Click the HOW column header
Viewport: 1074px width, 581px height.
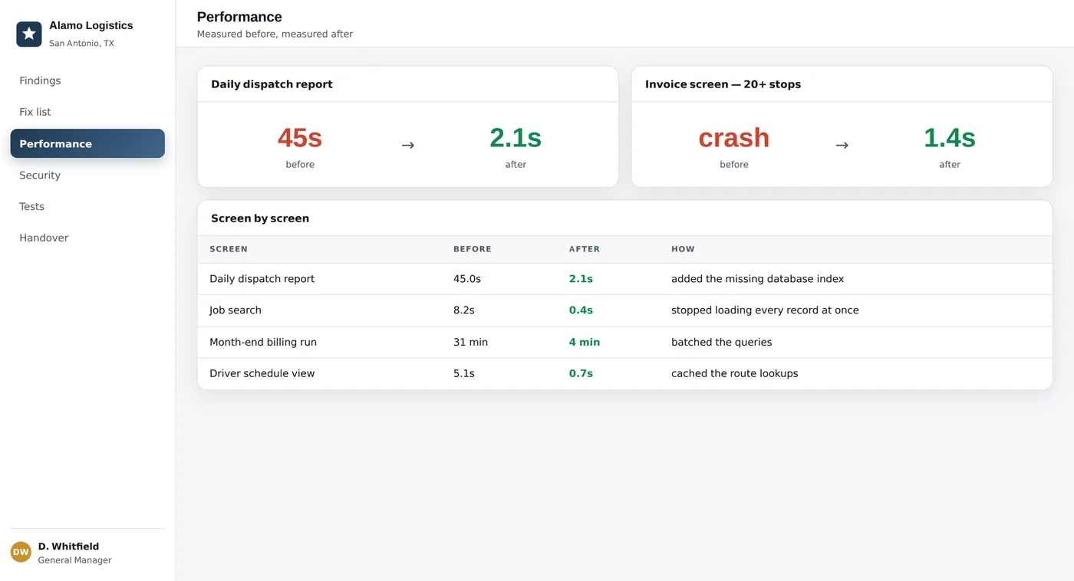pos(683,249)
